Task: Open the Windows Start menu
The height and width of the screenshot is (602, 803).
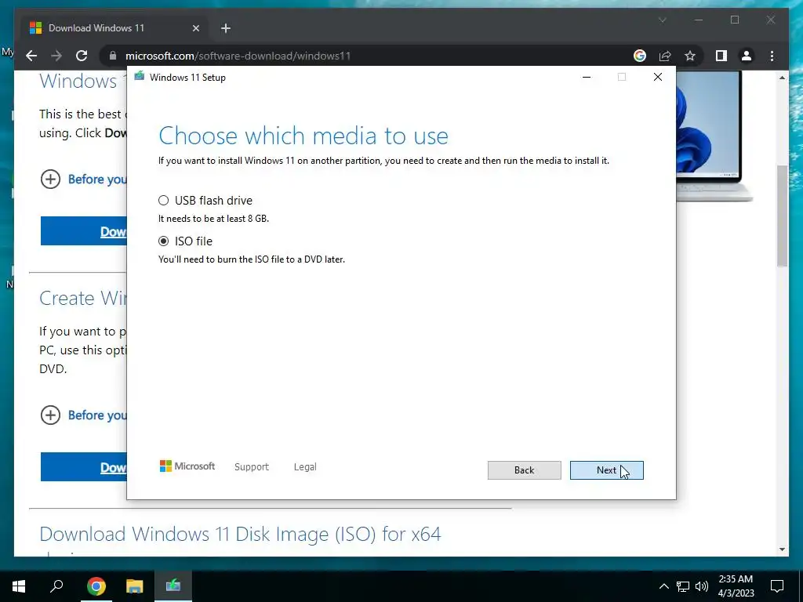Action: coord(19,586)
